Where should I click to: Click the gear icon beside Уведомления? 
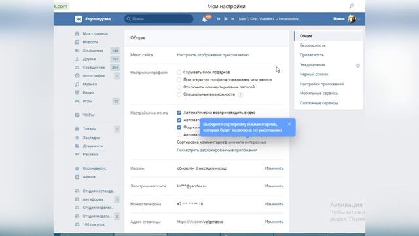[358, 66]
